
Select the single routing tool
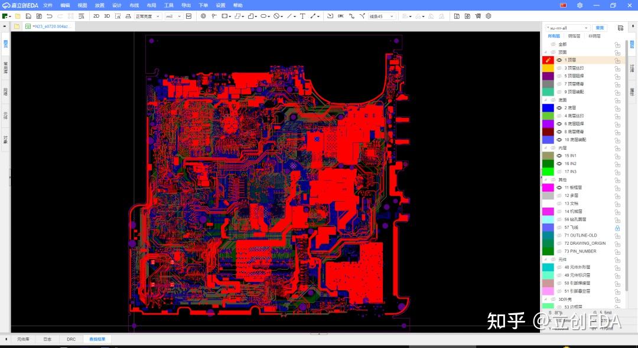click(351, 17)
